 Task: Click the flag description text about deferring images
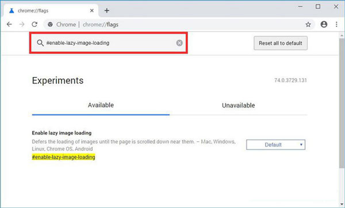coord(133,145)
